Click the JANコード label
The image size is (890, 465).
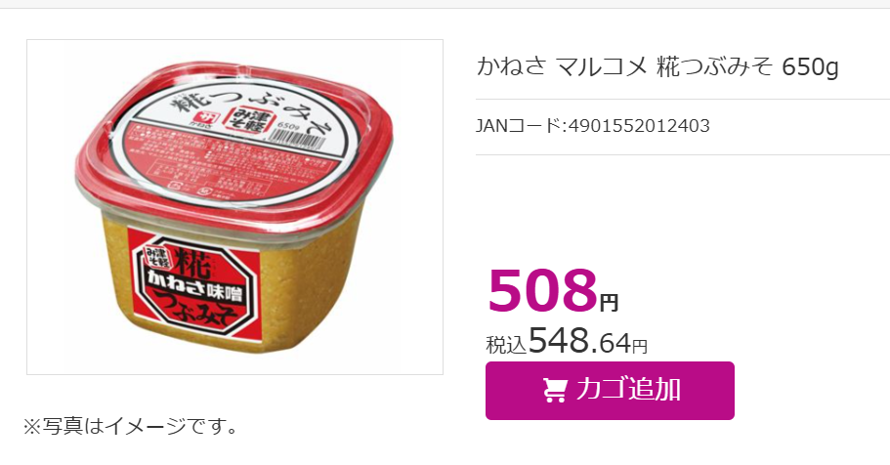[520, 125]
